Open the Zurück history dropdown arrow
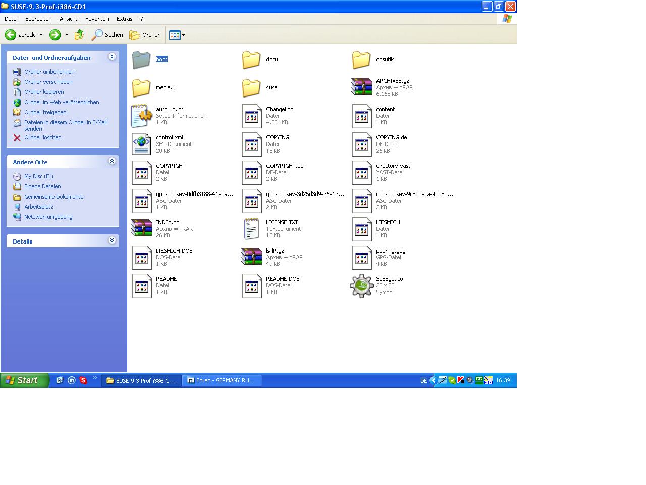The height and width of the screenshot is (485, 646). pos(41,35)
